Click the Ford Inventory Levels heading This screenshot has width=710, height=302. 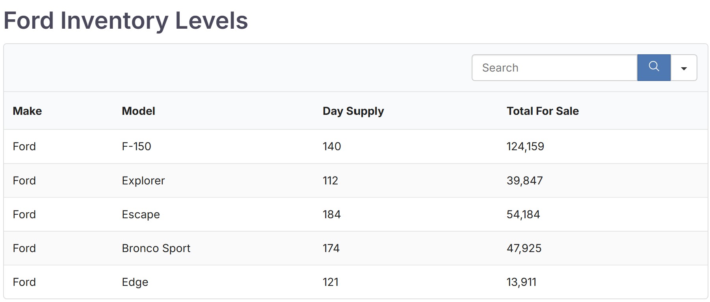126,20
